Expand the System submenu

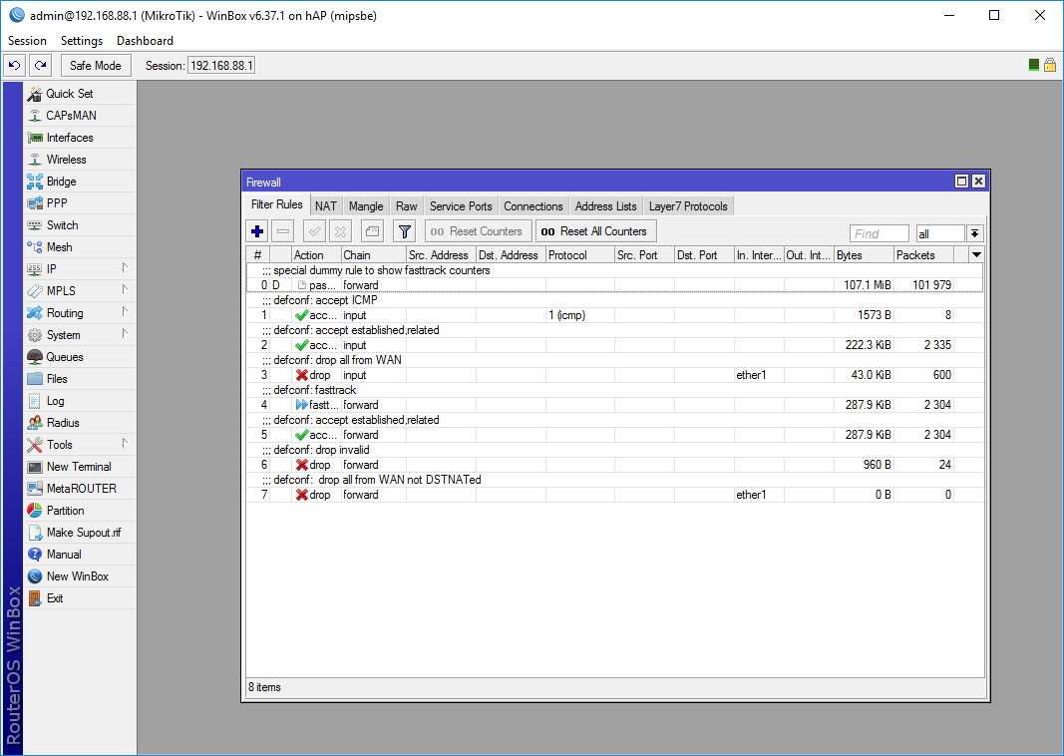(80, 335)
